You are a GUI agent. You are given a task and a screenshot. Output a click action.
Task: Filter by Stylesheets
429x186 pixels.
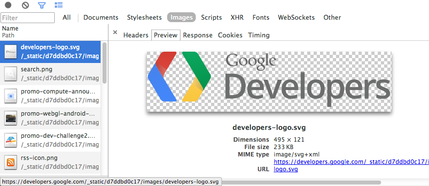tap(144, 18)
